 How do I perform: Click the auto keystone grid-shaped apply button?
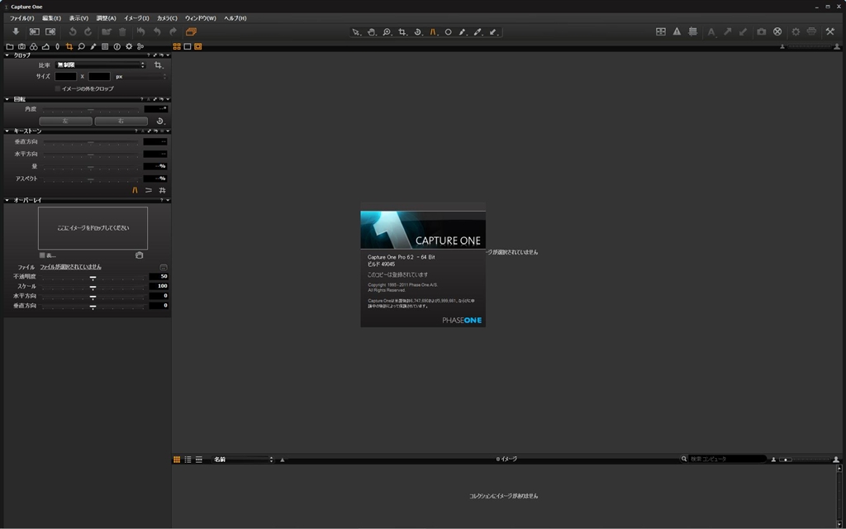[162, 190]
